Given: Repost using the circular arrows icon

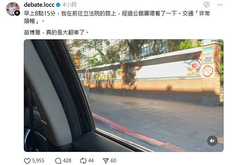Looking at the screenshot, I should pyautogui.click(x=83, y=161).
